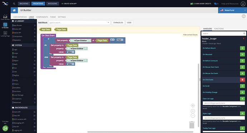Screen dimensions: 247x133
Task: Zoom in on the workspace canvas
Action: [193, 111]
